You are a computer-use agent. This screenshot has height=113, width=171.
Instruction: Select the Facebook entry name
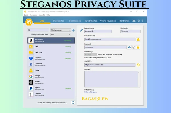tap(38, 63)
